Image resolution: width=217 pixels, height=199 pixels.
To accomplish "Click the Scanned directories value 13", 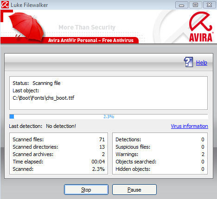I will tap(102, 147).
